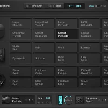Choose Steel Strings

tap(44, 82)
